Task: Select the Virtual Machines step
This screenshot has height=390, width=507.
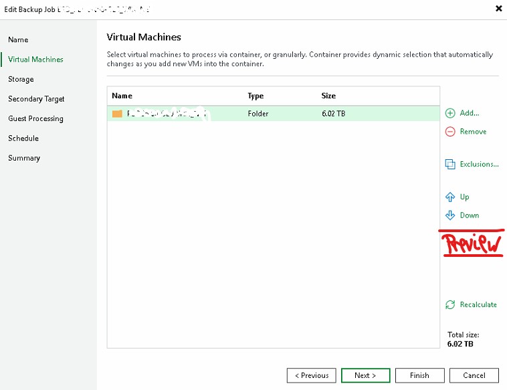Action: [x=35, y=60]
